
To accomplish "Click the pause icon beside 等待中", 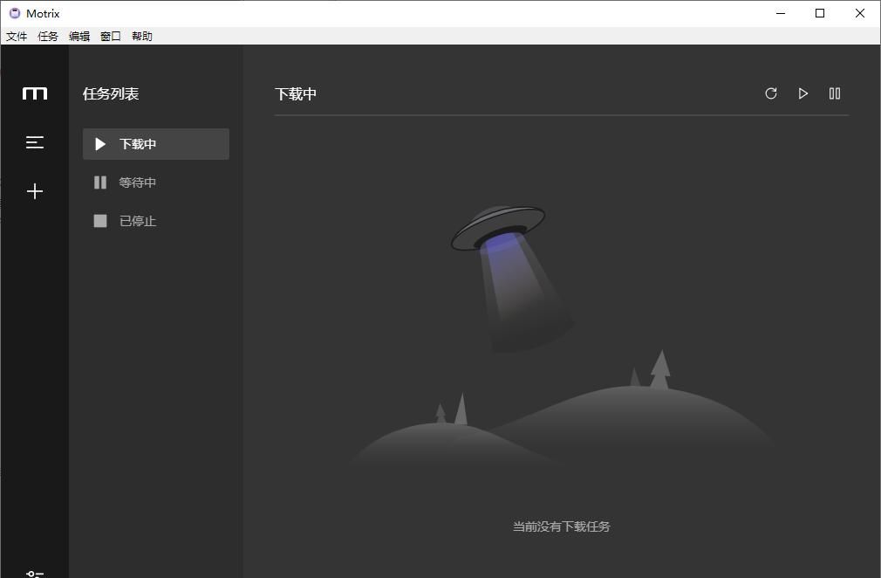I will (99, 182).
